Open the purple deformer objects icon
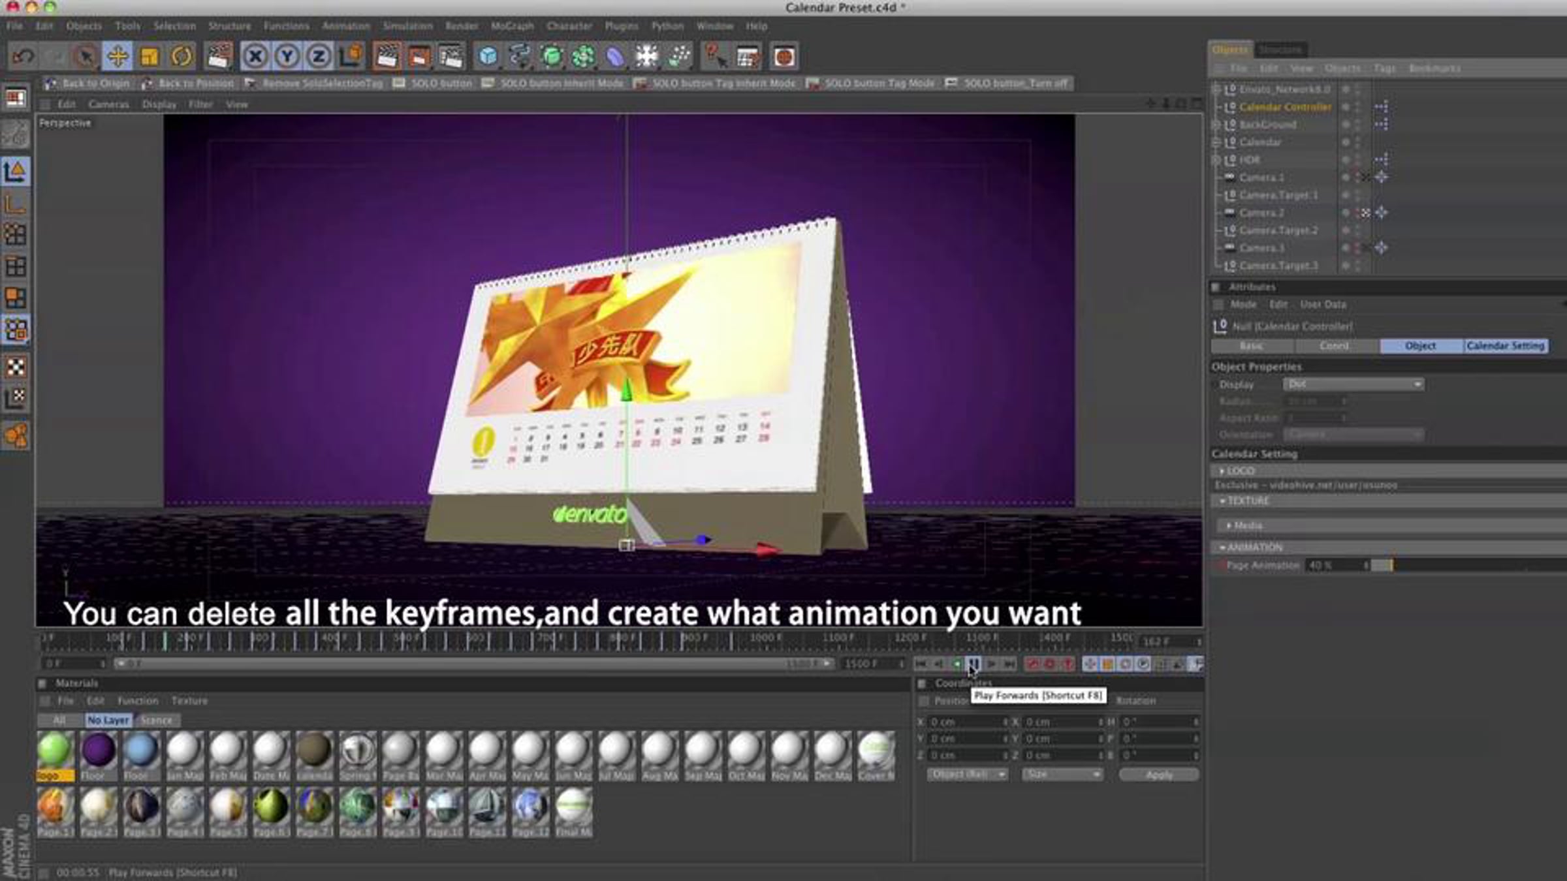The width and height of the screenshot is (1567, 881). coord(615,57)
